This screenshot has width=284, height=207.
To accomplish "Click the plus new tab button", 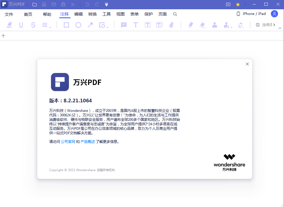I will pyautogui.click(x=3, y=36).
